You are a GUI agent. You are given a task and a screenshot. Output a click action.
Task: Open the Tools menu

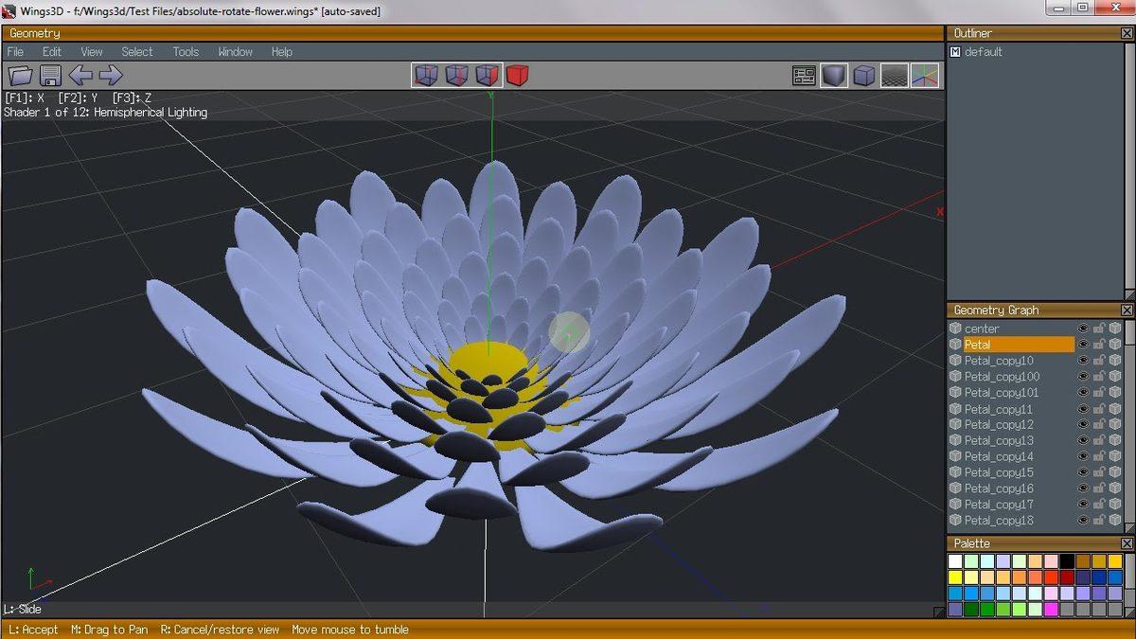point(185,52)
